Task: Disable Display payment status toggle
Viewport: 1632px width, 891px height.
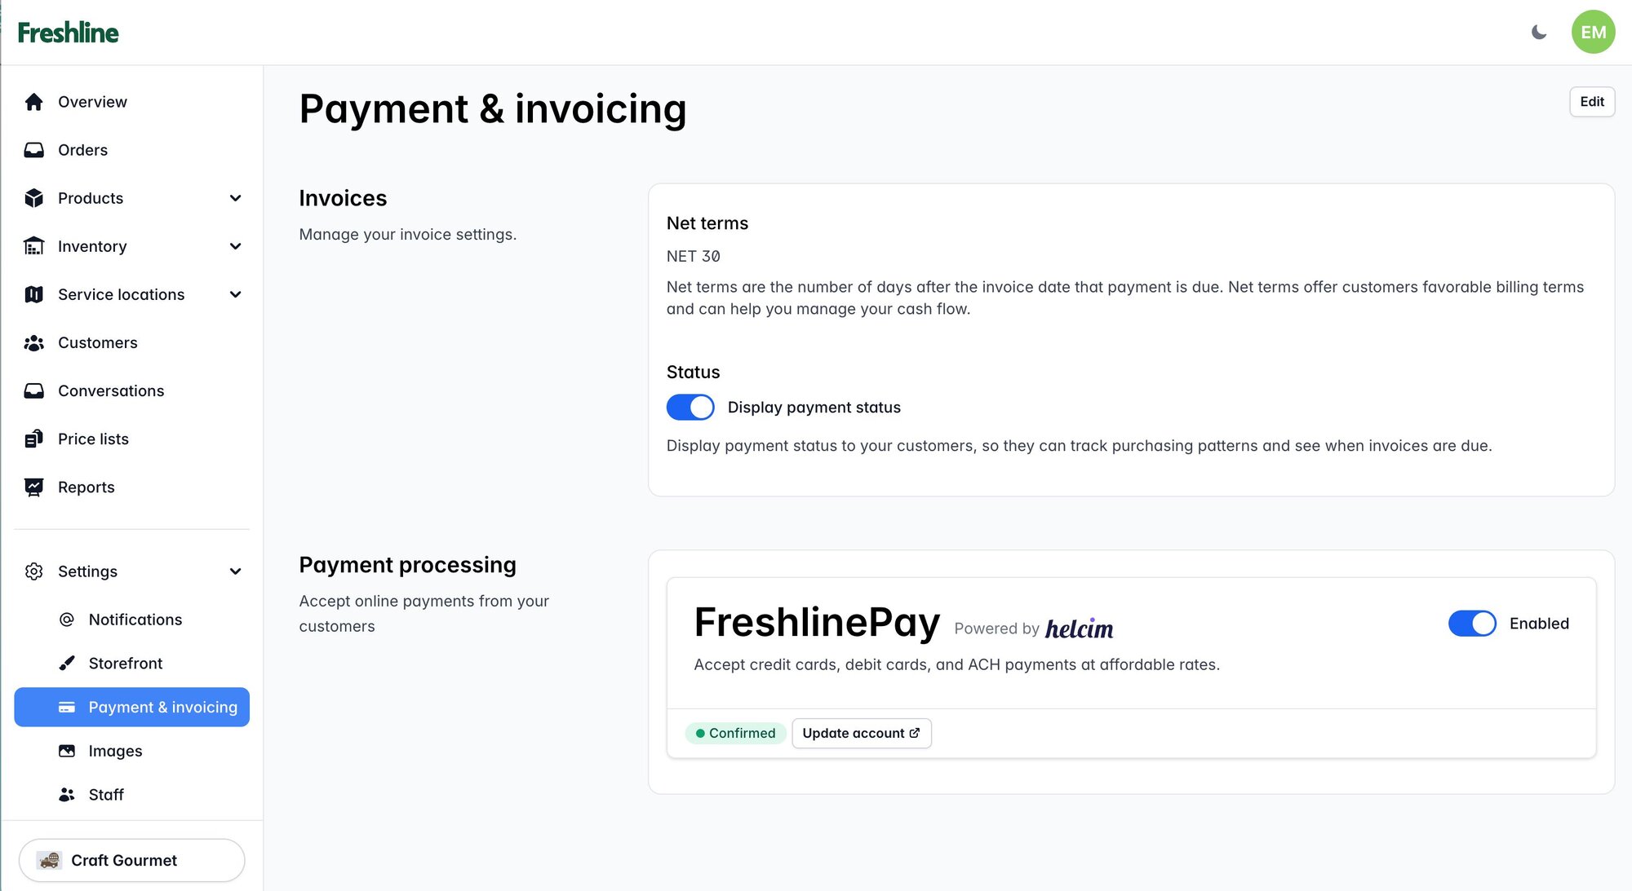Action: 690,408
